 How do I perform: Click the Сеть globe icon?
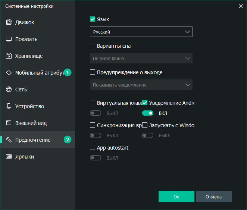coord(9,90)
